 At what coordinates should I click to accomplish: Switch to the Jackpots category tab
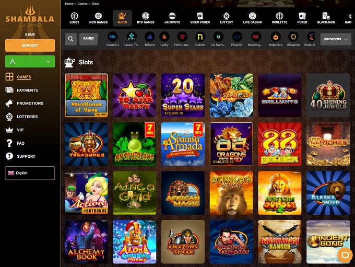pos(172,18)
